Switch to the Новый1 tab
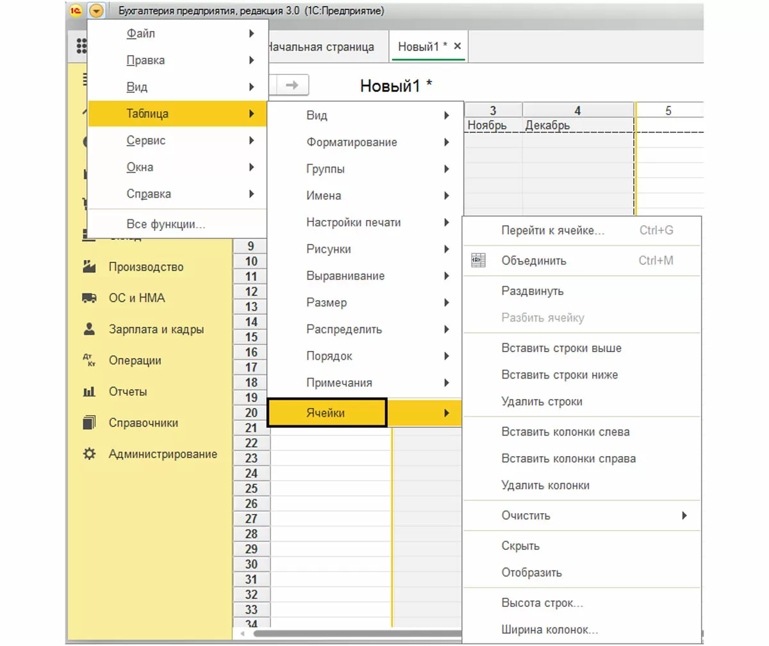Screen dimensions: 769x646 pyautogui.click(x=429, y=47)
